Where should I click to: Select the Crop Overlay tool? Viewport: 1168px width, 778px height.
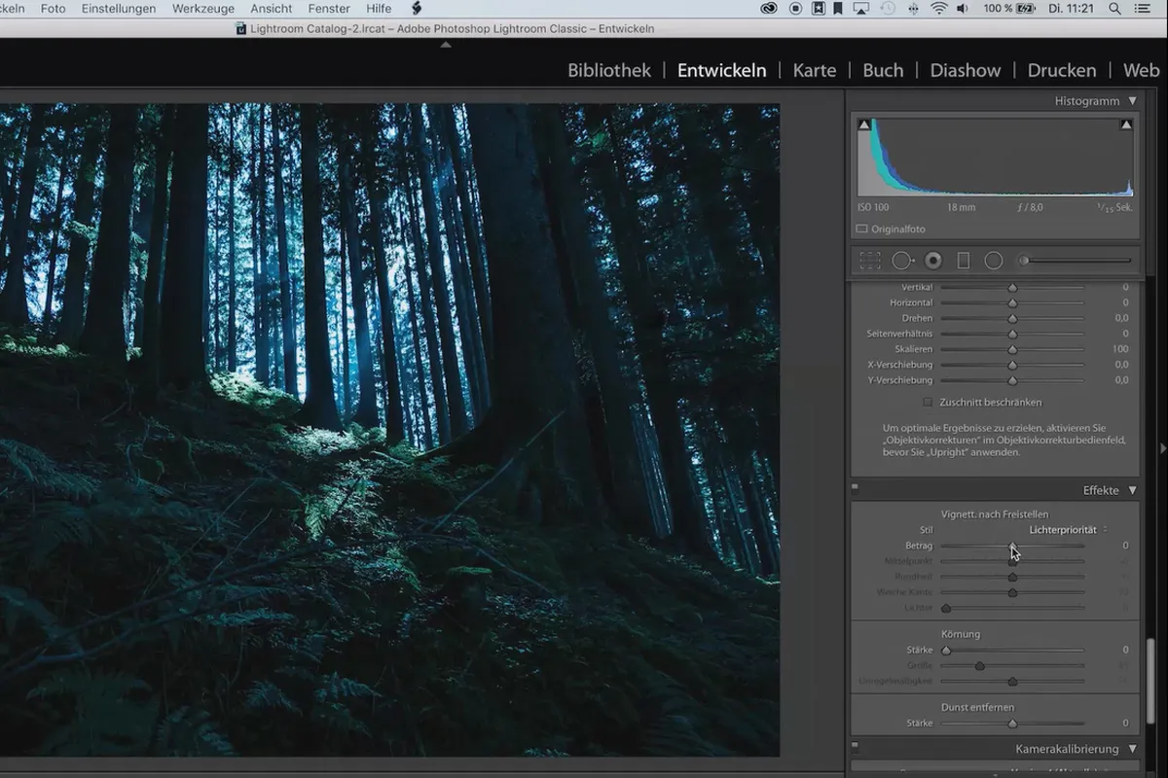870,261
